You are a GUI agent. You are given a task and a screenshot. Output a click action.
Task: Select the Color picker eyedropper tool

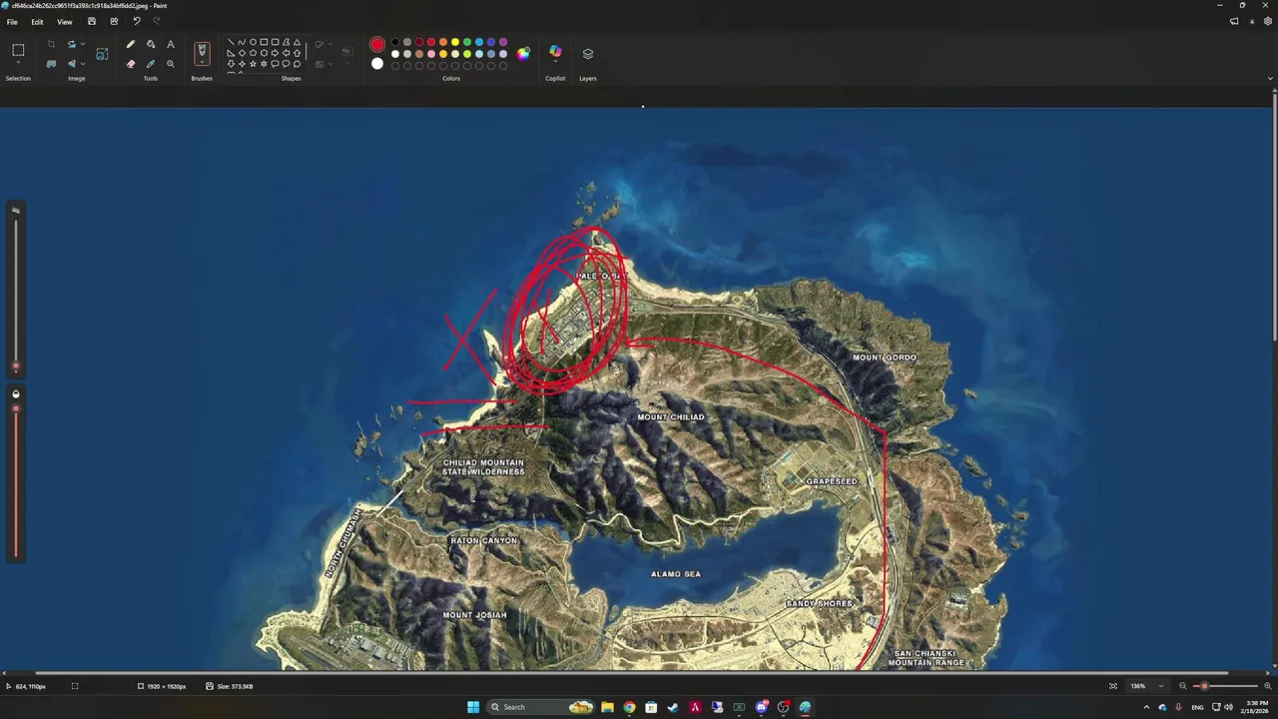coord(151,64)
